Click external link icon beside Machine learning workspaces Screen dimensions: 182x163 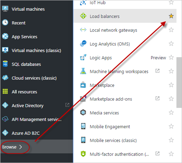click(157, 71)
